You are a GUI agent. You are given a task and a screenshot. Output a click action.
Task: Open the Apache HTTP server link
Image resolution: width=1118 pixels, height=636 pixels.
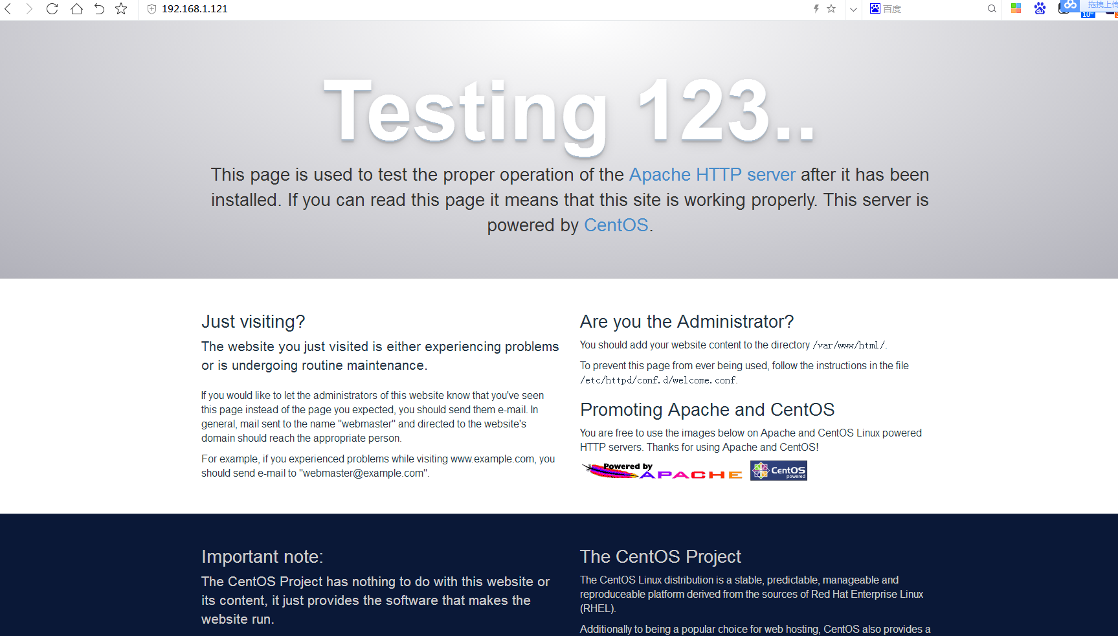pos(712,175)
